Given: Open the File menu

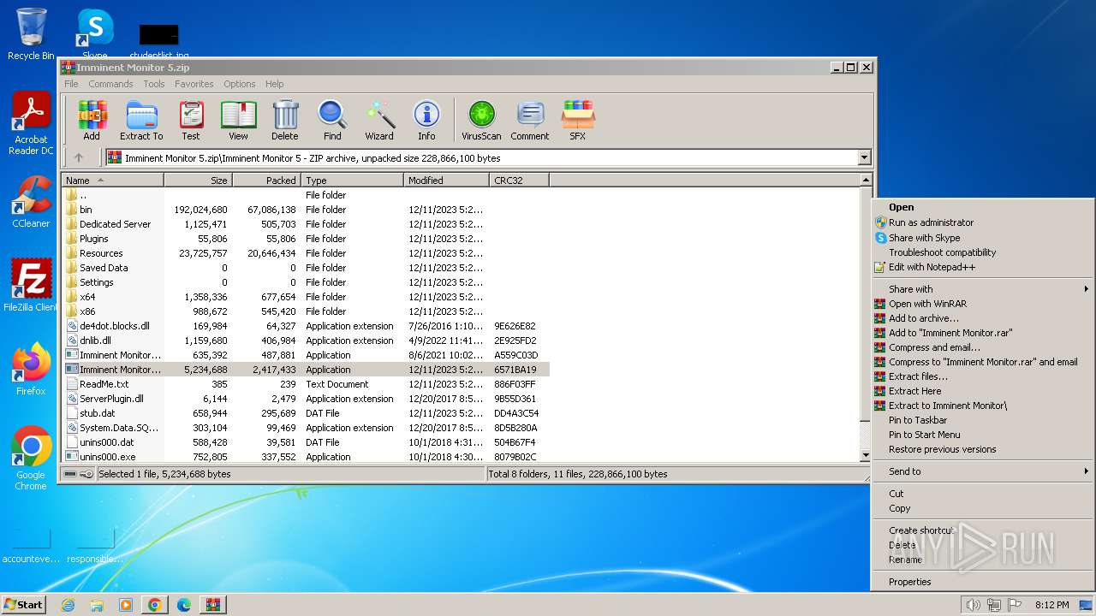Looking at the screenshot, I should [71, 84].
